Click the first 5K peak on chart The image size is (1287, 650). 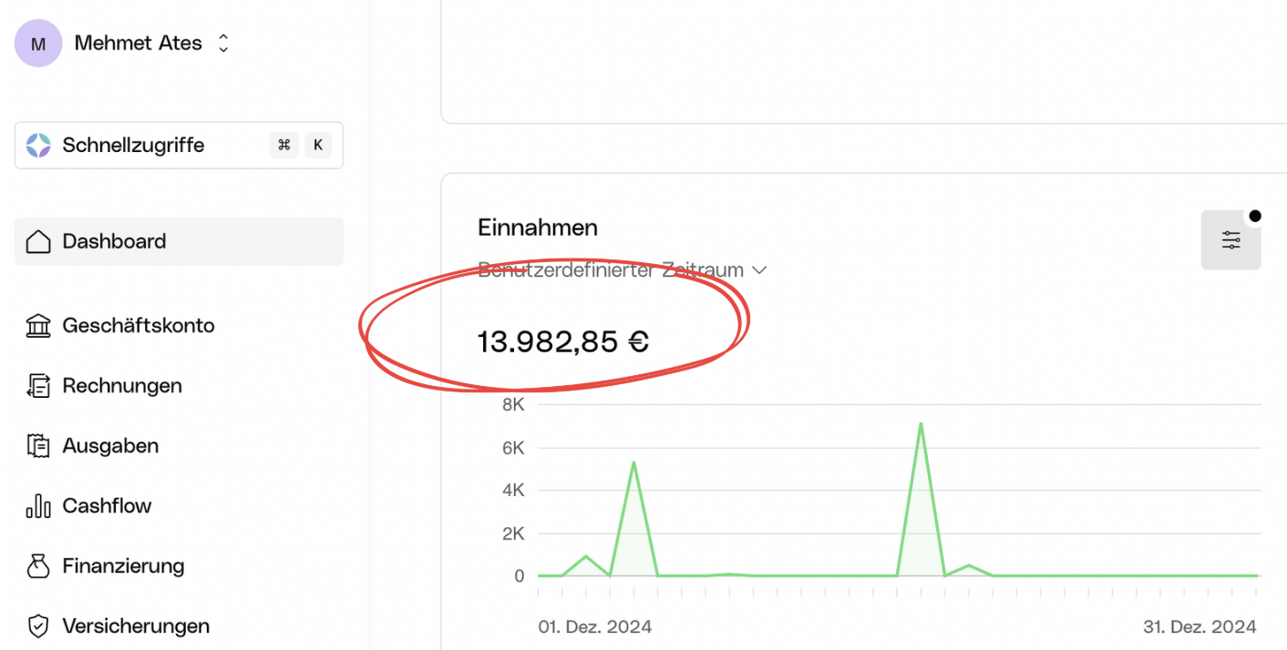tap(633, 463)
